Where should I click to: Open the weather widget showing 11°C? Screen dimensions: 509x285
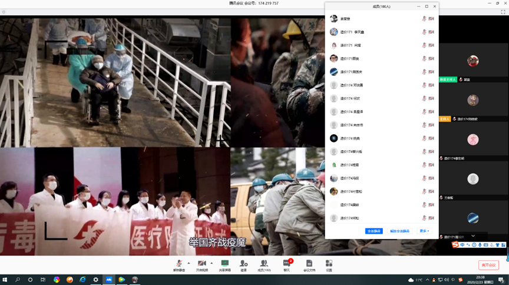[415, 280]
